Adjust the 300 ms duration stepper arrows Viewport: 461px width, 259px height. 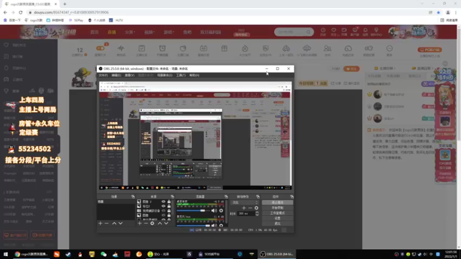click(x=257, y=214)
